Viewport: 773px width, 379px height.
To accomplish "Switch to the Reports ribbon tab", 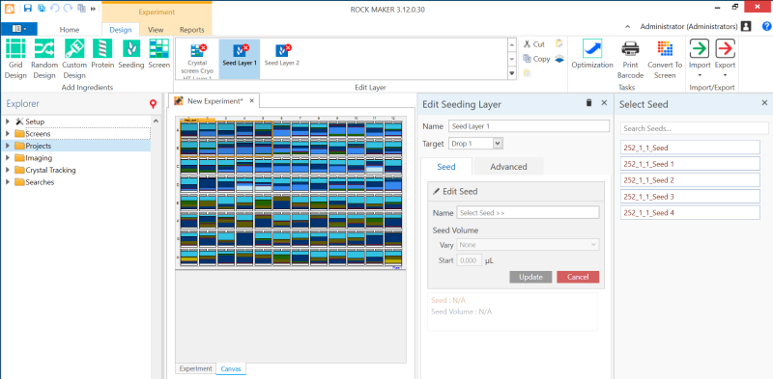I will coord(191,30).
